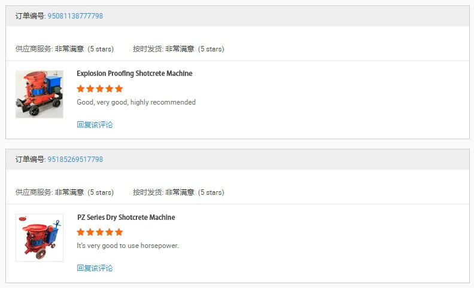Open order number 95081138777798
Viewport: 474px width, 288px height.
tap(75, 16)
